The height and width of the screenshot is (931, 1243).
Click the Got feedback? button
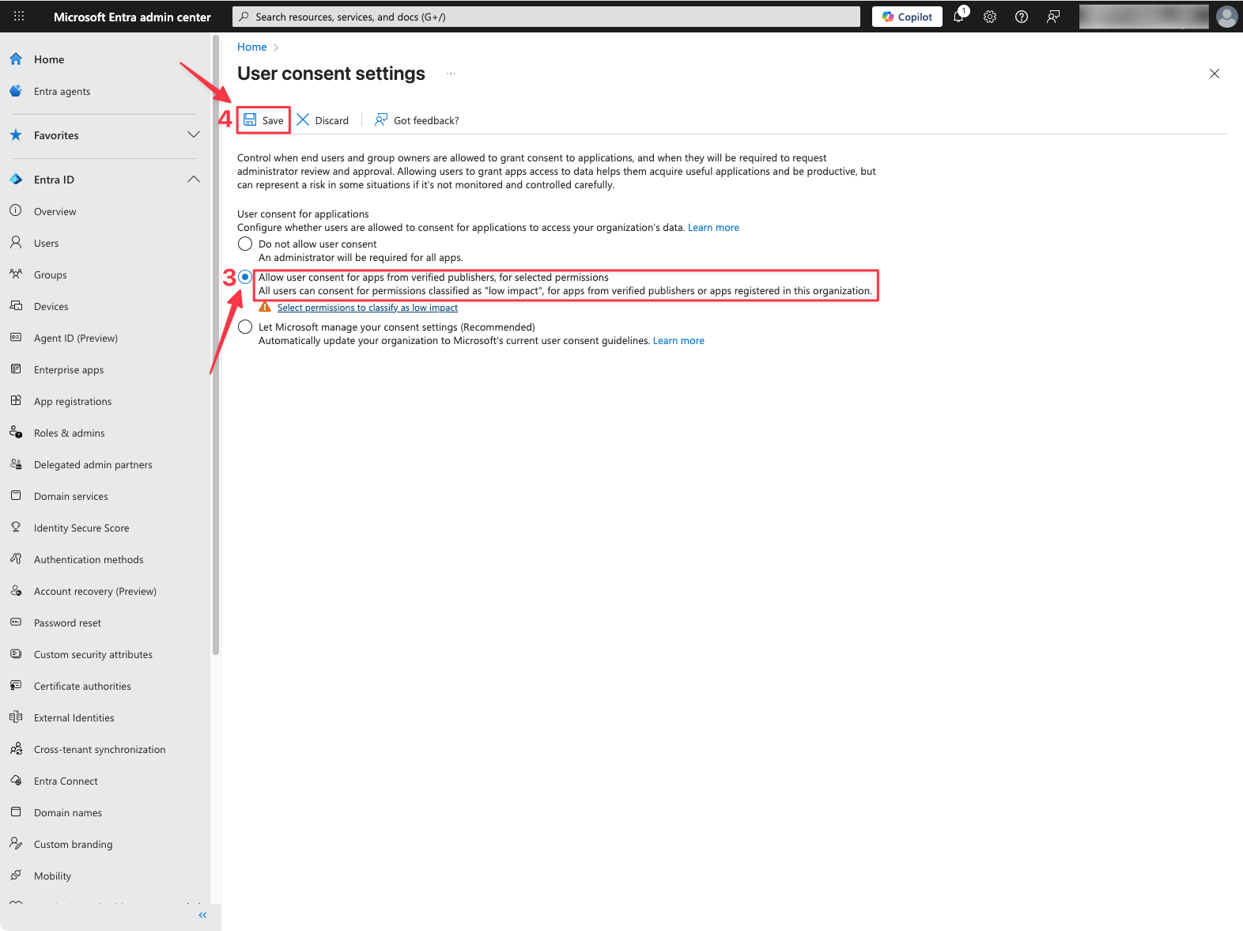pos(417,120)
